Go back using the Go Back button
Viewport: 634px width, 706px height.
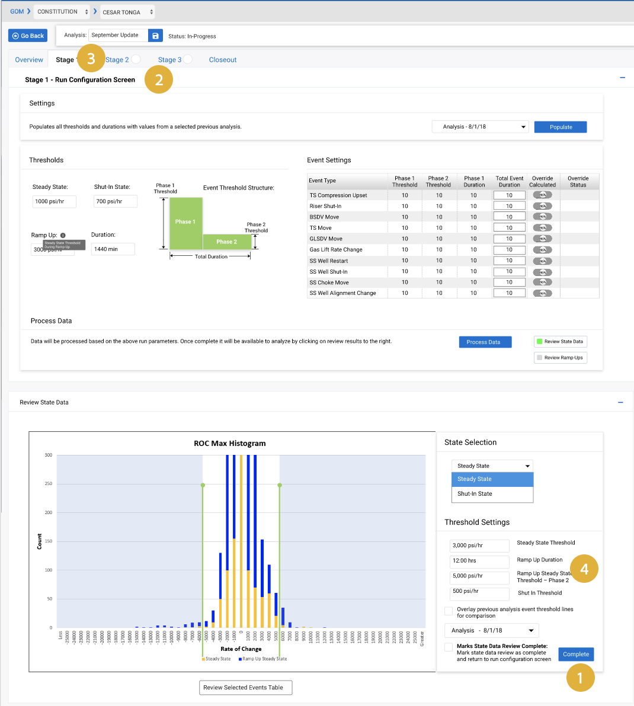[x=28, y=36]
